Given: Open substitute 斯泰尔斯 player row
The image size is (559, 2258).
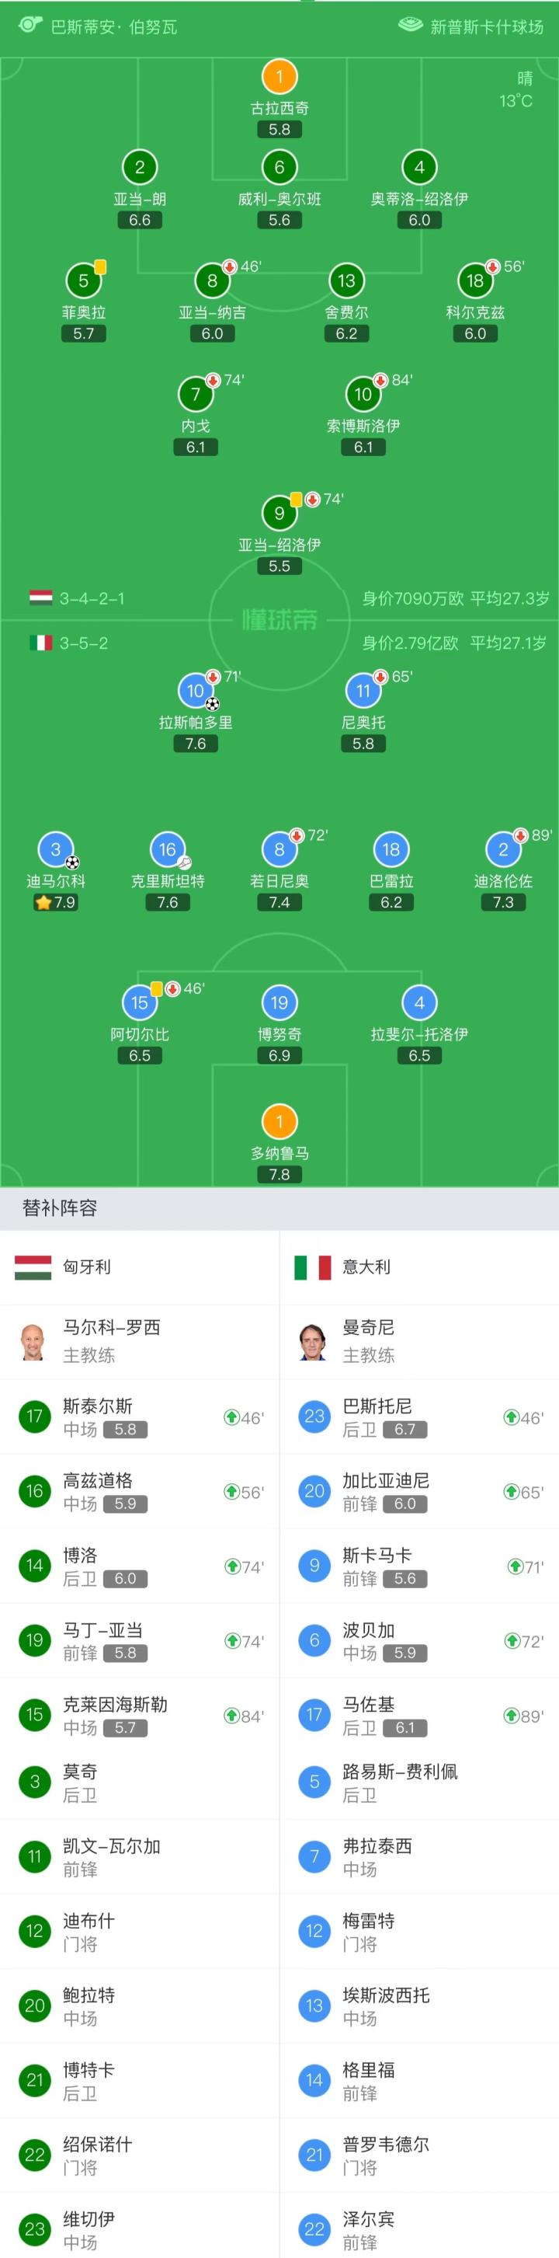Looking at the screenshot, I should pos(141,1417).
